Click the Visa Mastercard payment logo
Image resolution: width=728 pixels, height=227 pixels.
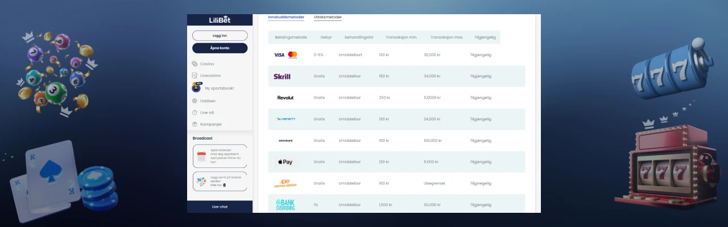tap(286, 55)
